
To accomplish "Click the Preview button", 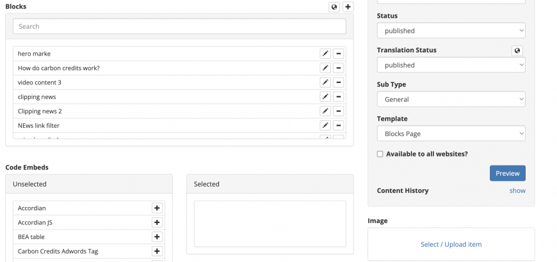I will tap(508, 173).
